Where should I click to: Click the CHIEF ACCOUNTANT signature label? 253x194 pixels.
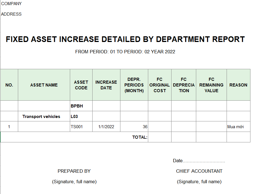coord(199,171)
